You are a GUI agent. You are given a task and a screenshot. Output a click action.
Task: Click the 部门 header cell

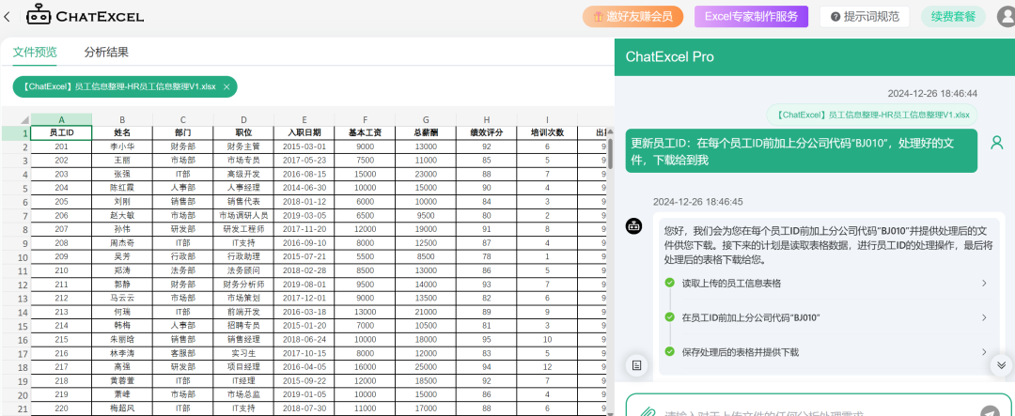tap(182, 133)
